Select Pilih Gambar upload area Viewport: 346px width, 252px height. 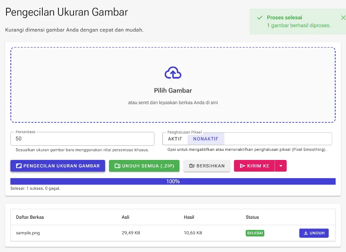pyautogui.click(x=173, y=85)
